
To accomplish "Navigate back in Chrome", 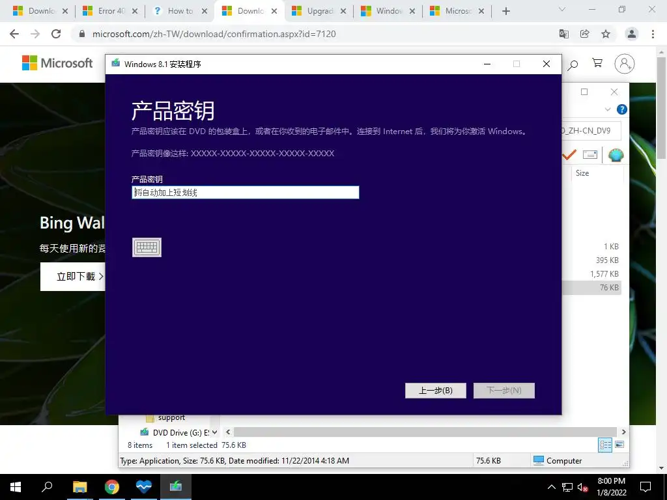I will pyautogui.click(x=14, y=34).
